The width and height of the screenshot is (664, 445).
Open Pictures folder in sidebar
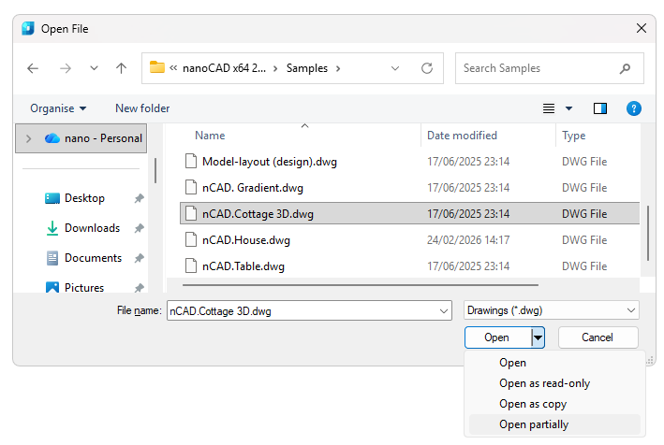pyautogui.click(x=83, y=287)
